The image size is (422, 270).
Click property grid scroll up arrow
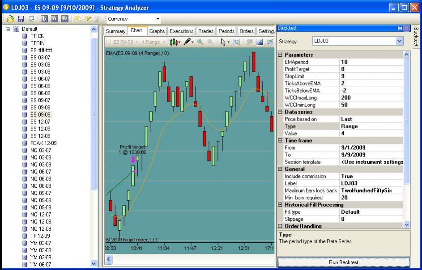click(x=406, y=55)
